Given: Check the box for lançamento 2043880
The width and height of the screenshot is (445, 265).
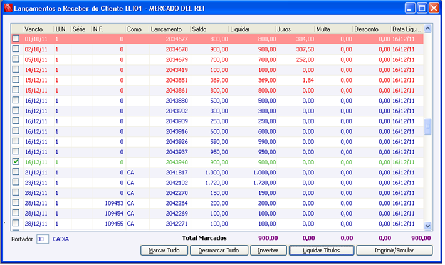Looking at the screenshot, I should click(16, 100).
